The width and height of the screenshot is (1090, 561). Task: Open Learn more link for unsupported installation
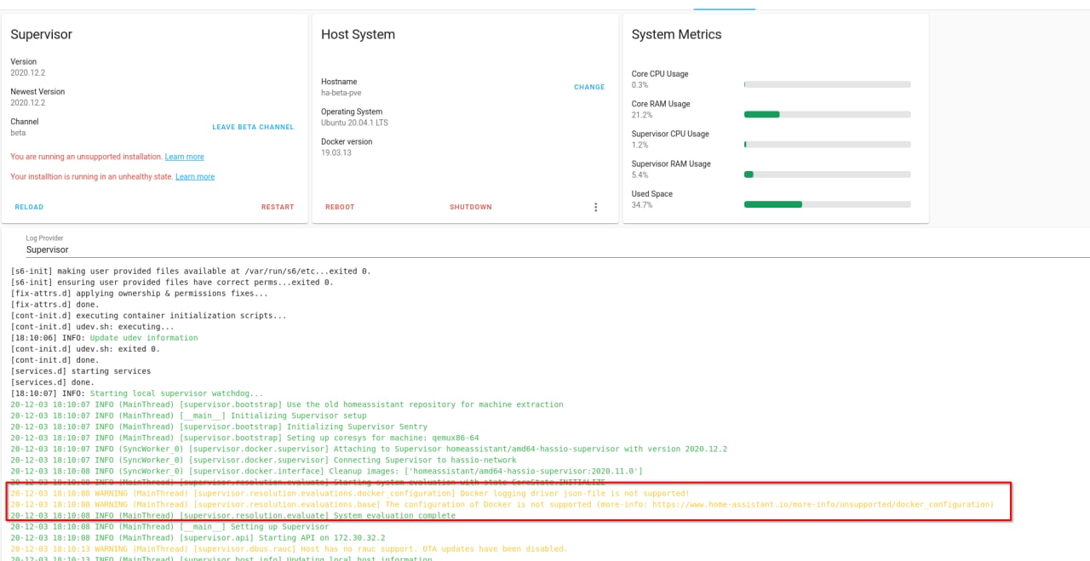[x=185, y=157]
